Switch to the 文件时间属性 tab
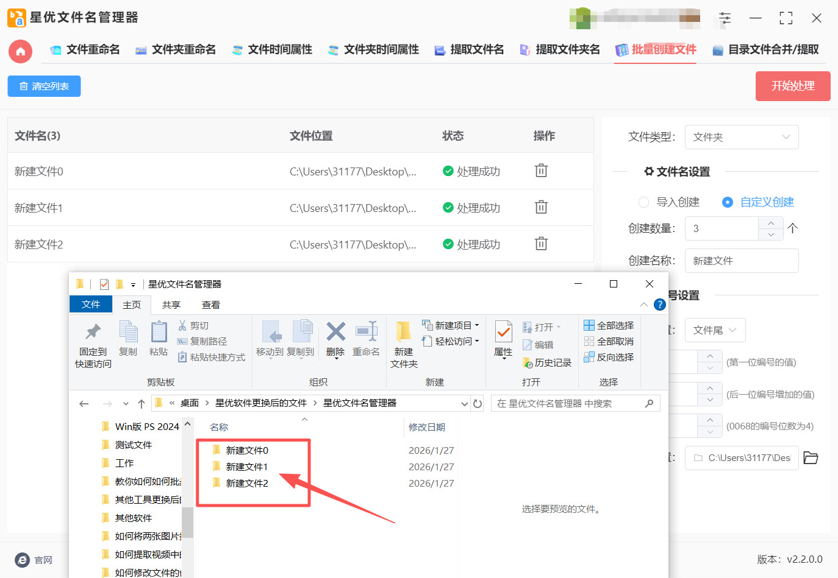This screenshot has height=578, width=838. tap(272, 50)
